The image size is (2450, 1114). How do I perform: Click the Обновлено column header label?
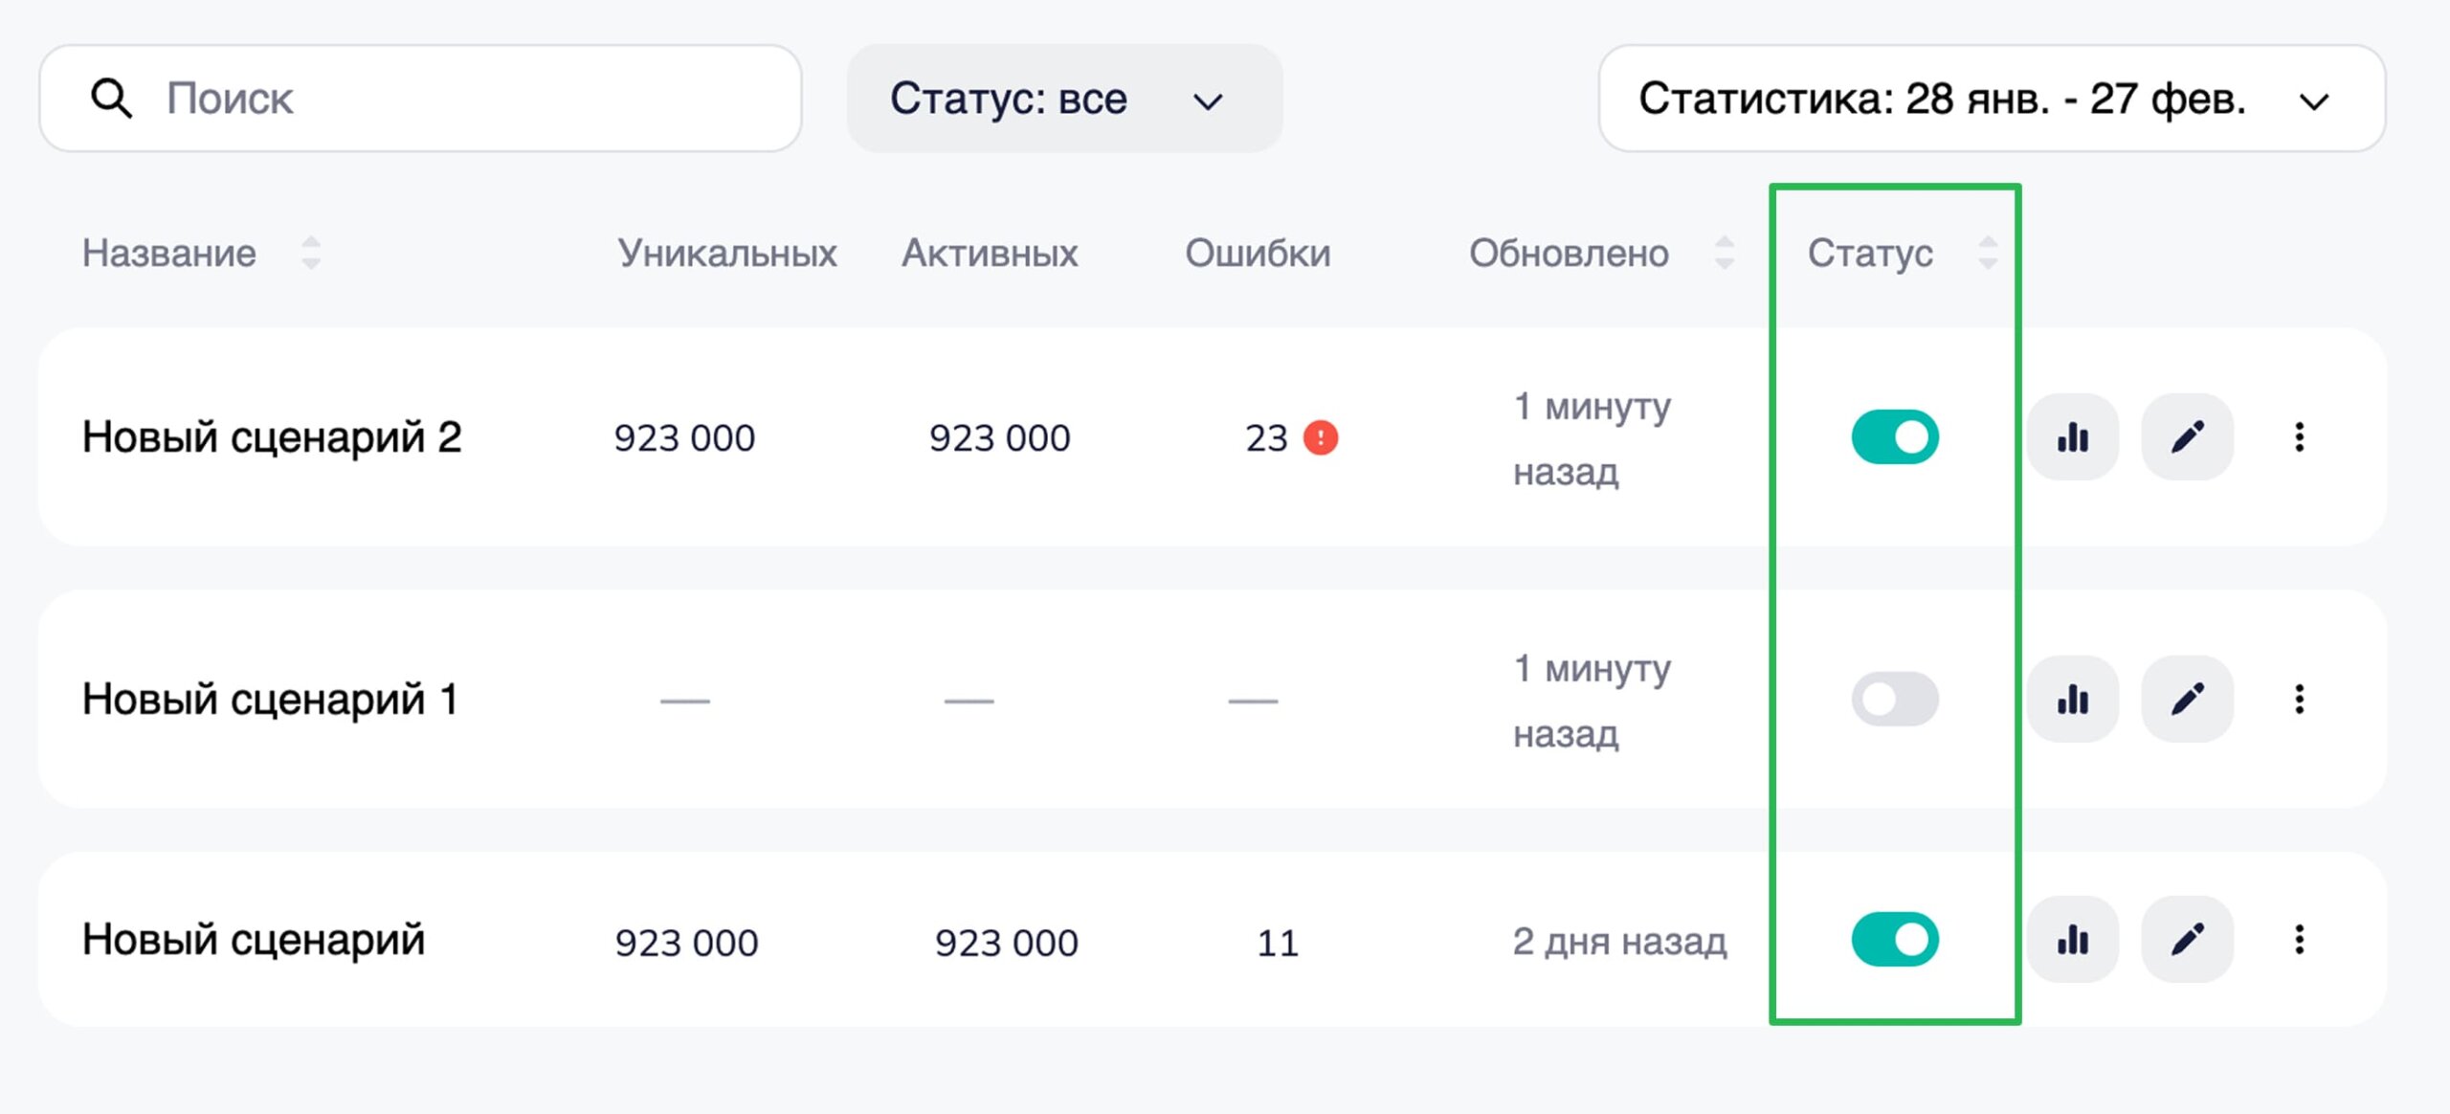click(1569, 254)
